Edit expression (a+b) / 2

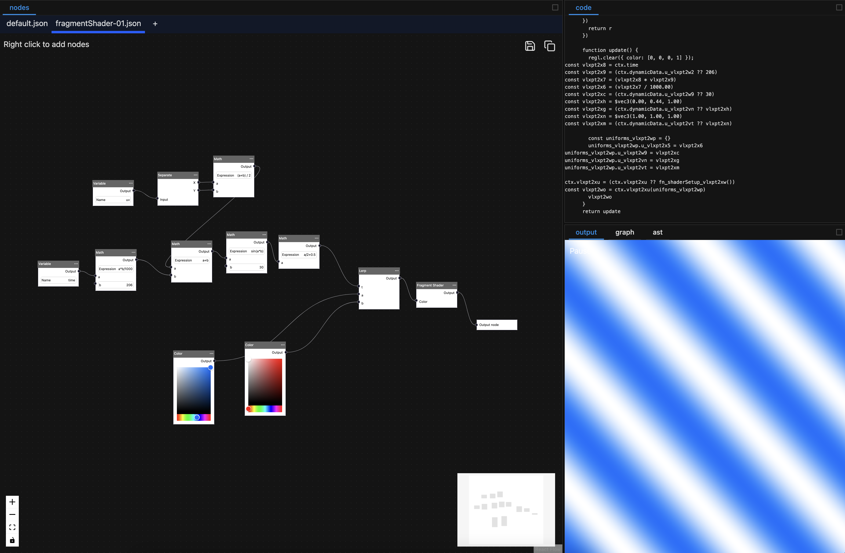pos(234,175)
